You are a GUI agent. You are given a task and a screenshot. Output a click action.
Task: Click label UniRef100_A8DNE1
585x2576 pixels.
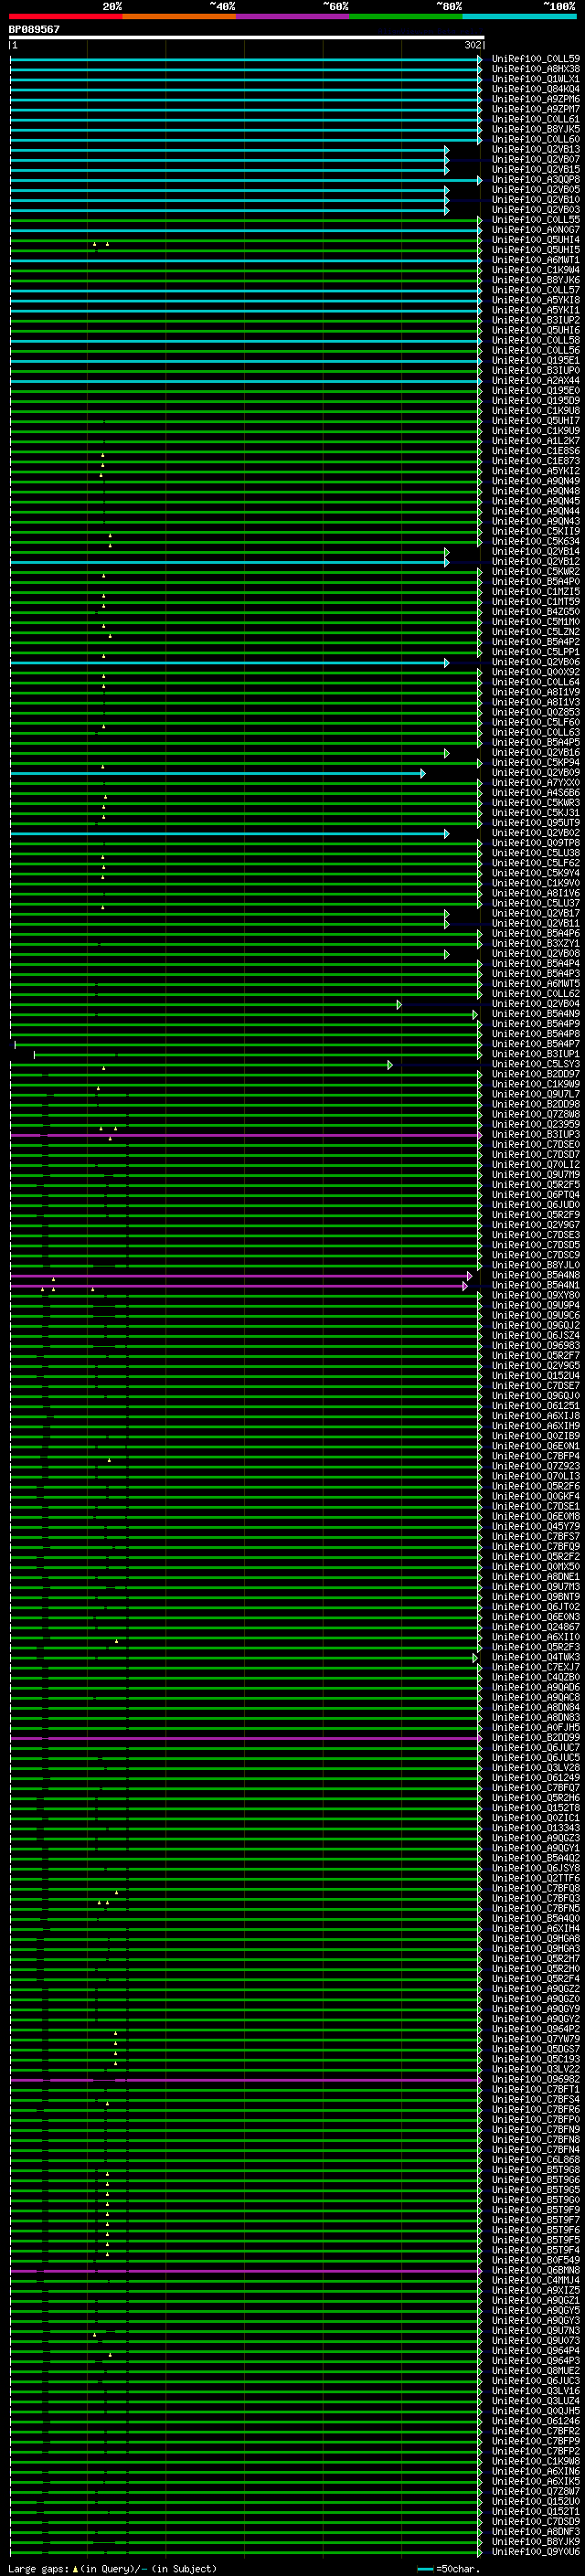tap(535, 1577)
